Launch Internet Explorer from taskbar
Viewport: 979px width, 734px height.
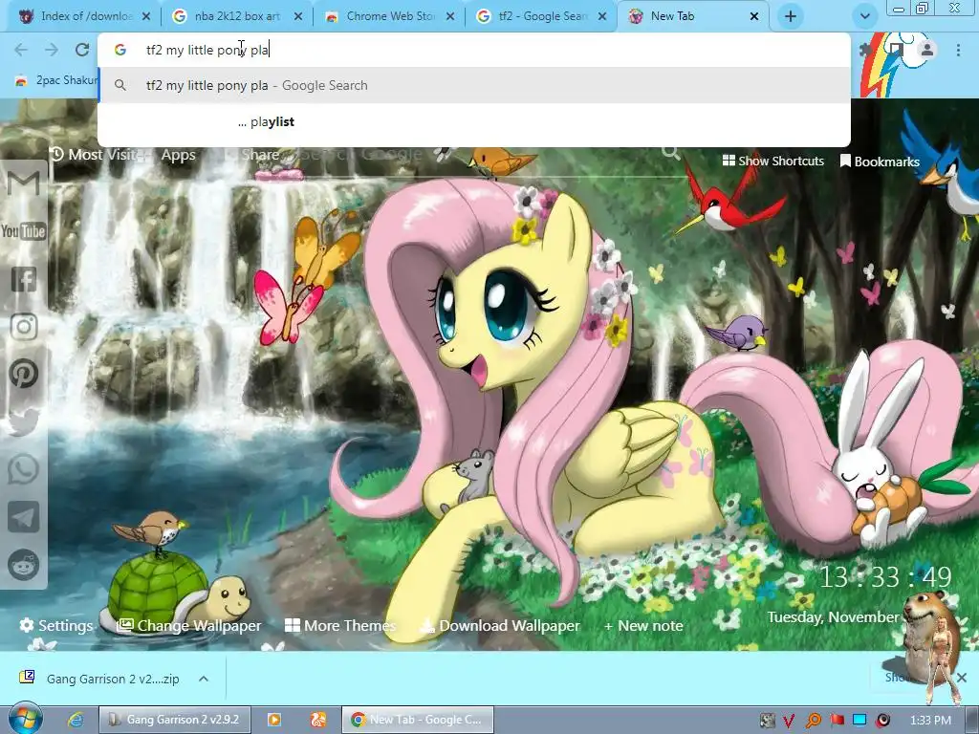click(x=76, y=721)
